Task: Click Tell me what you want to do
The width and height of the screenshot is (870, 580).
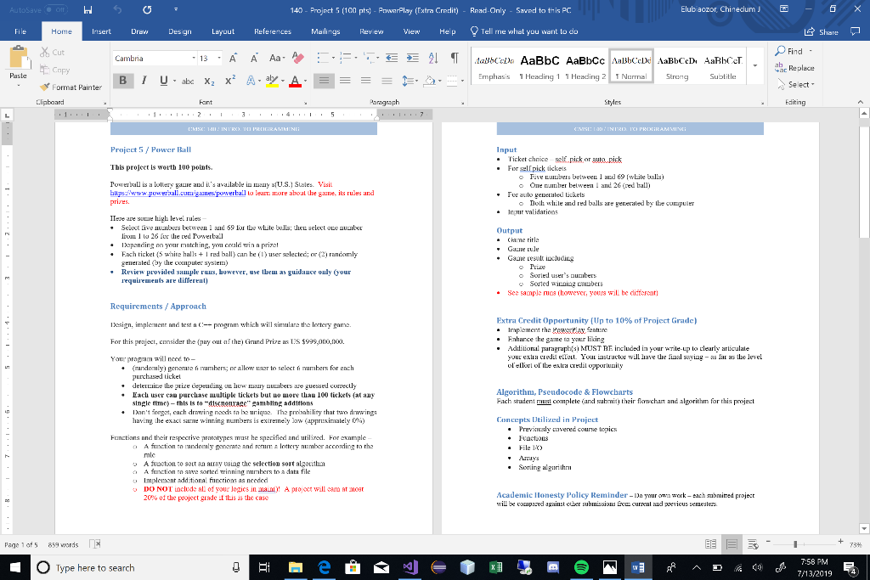Action: click(x=523, y=31)
